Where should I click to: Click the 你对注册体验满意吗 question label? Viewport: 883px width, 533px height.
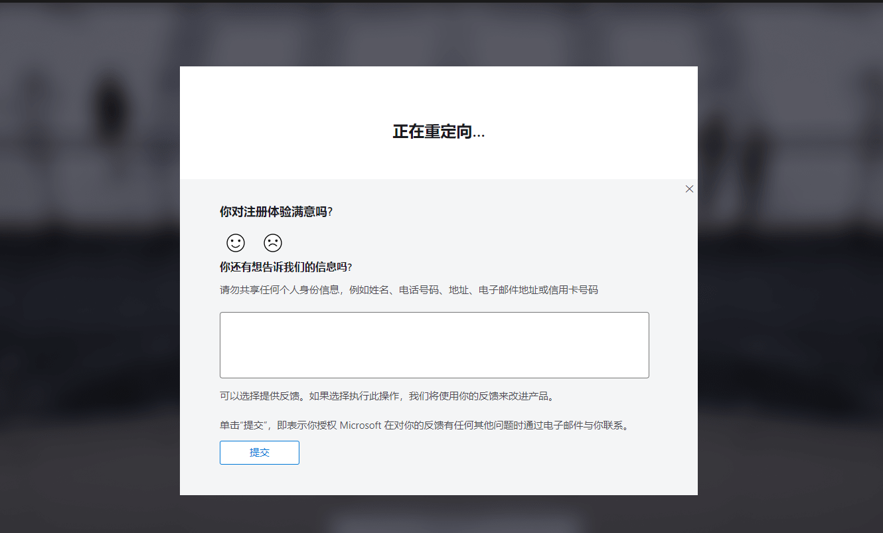coord(276,212)
